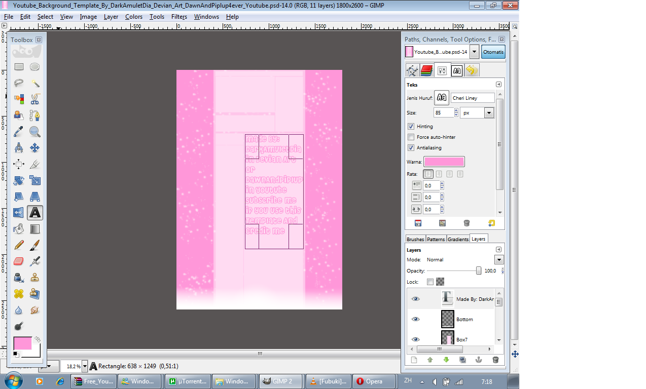
Task: Open the Colors menu
Action: pyautogui.click(x=134, y=17)
